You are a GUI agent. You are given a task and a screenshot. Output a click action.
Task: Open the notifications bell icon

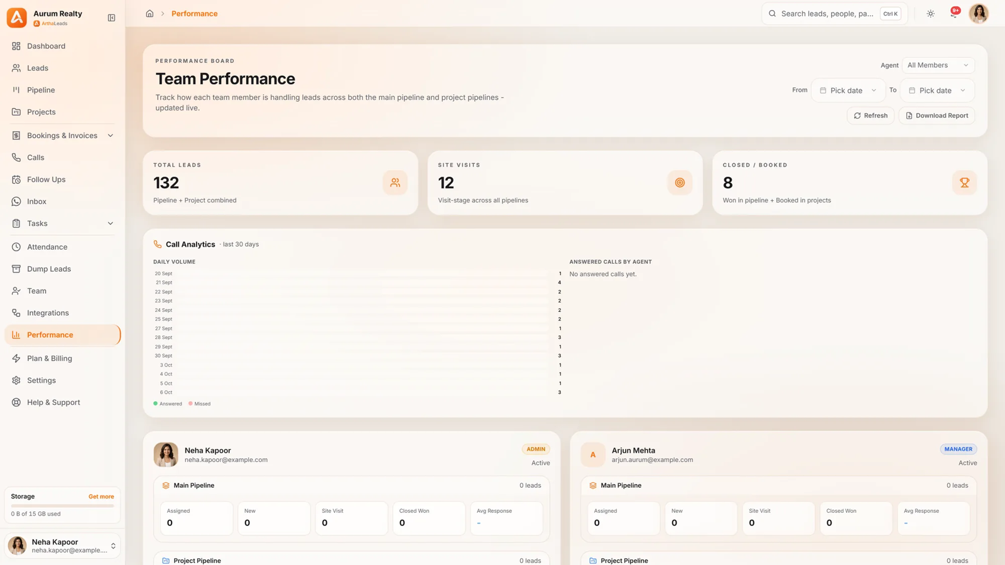953,13
